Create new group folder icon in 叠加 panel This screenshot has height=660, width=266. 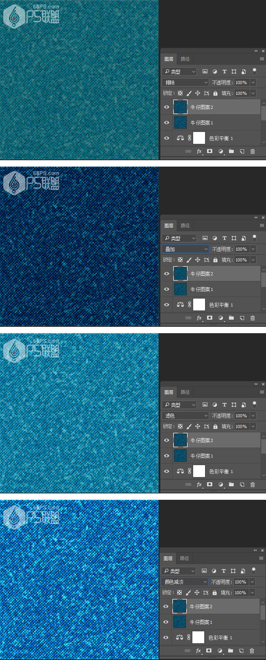(231, 318)
